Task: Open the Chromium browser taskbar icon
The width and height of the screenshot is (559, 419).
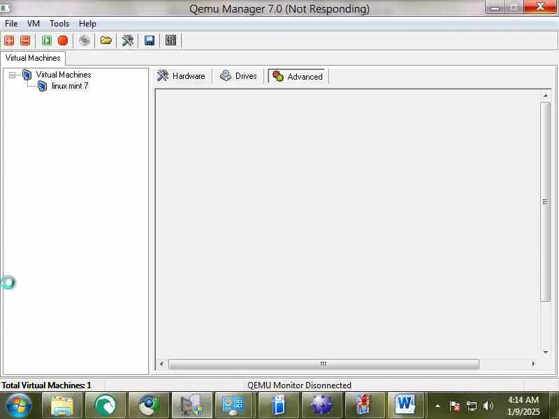Action: coord(149,406)
